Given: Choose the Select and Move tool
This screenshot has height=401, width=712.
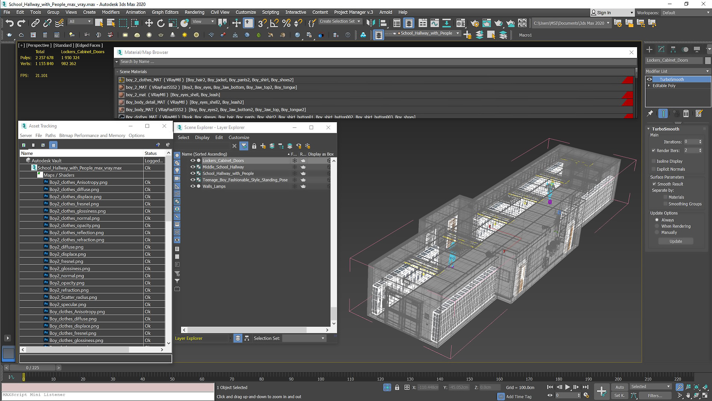Looking at the screenshot, I should [x=149, y=23].
